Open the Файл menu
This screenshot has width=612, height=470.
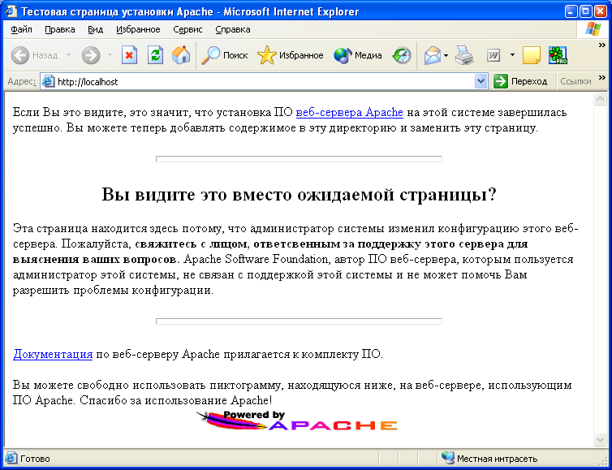click(x=21, y=30)
